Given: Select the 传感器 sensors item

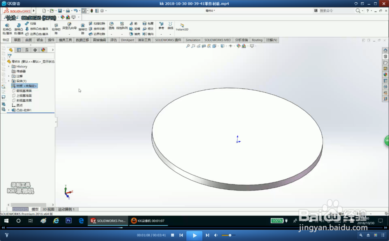Looking at the screenshot, I should [19, 71].
